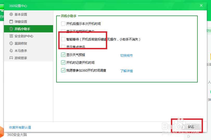
Task: Click the wall icon beside 安全防护中心
Action: (x=11, y=36)
